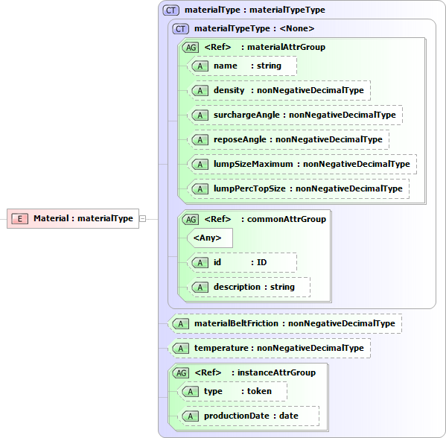Screen dimensions: 446x438
Task: Select the surchargeAngle attribute node
Action: coord(295,115)
